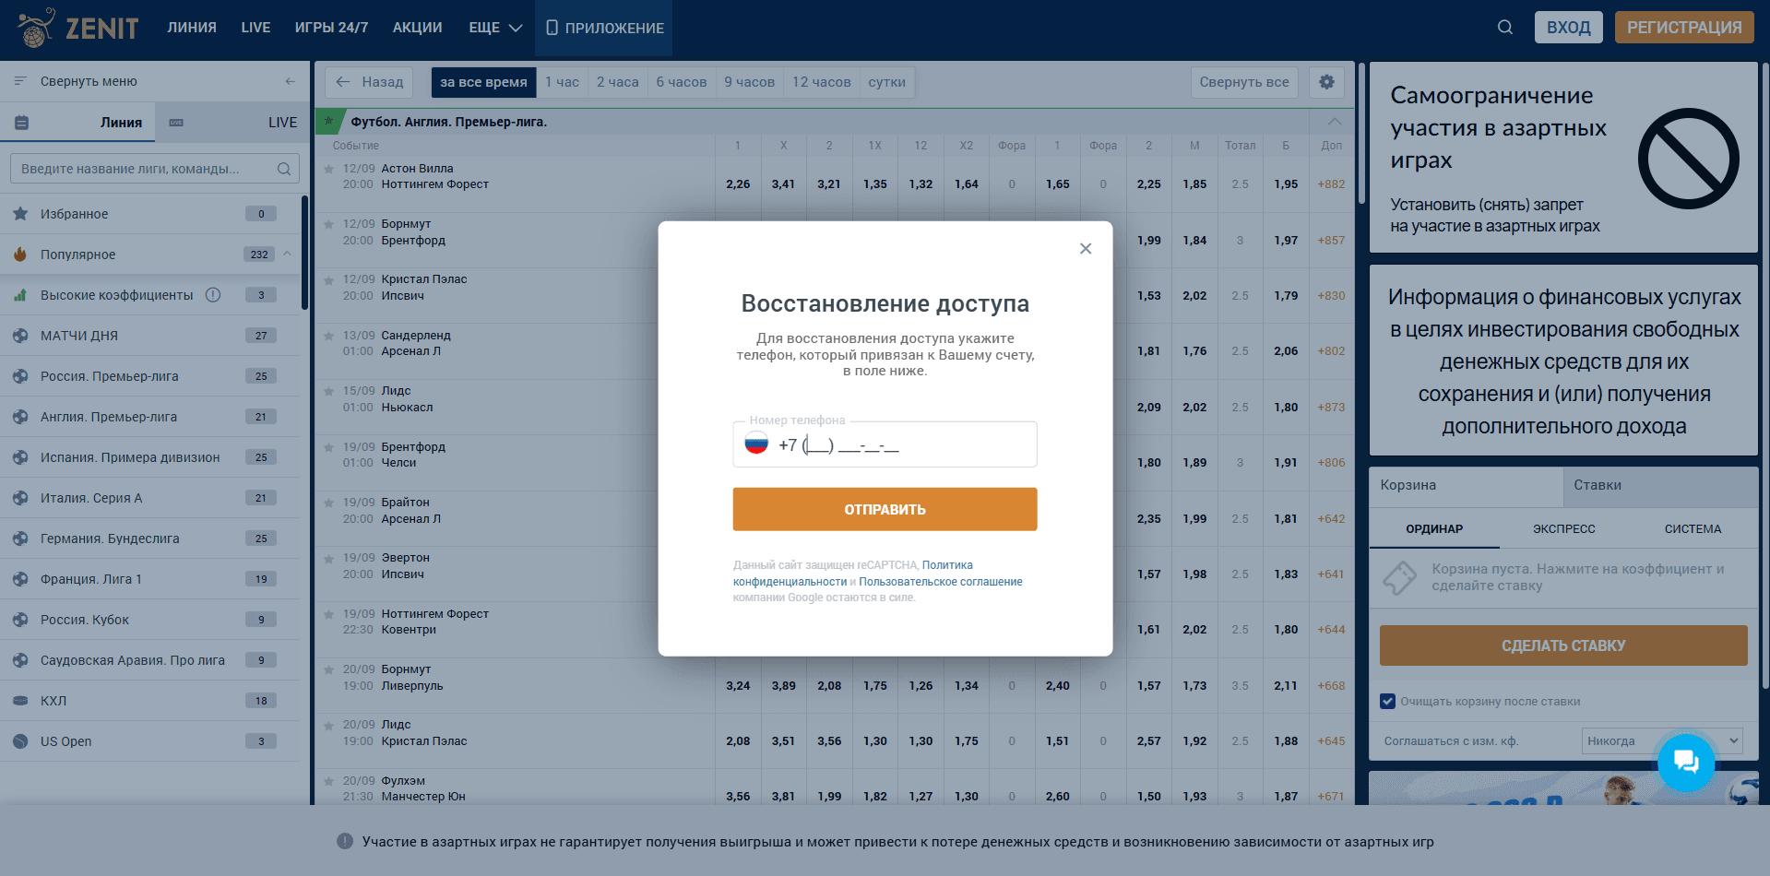Open ИГРЫ 24/7 menu item
The height and width of the screenshot is (876, 1770).
point(331,28)
